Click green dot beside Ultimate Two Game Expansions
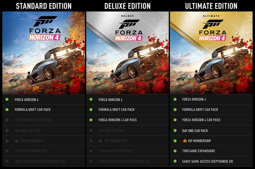The width and height of the screenshot is (255, 169). pyautogui.click(x=175, y=151)
